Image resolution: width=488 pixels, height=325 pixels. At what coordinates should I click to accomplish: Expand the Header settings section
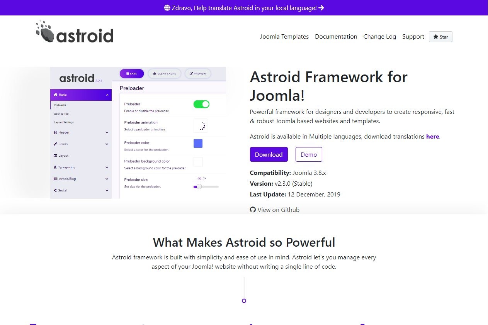click(107, 132)
